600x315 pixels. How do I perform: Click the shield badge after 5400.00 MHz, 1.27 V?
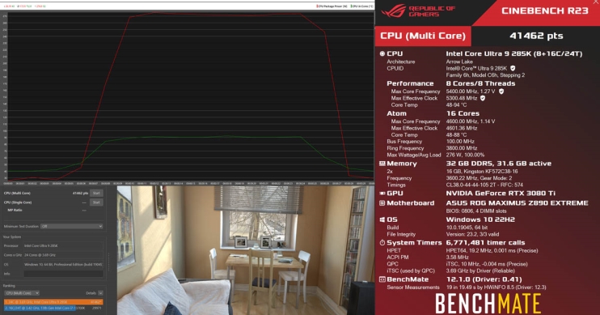tap(501, 92)
